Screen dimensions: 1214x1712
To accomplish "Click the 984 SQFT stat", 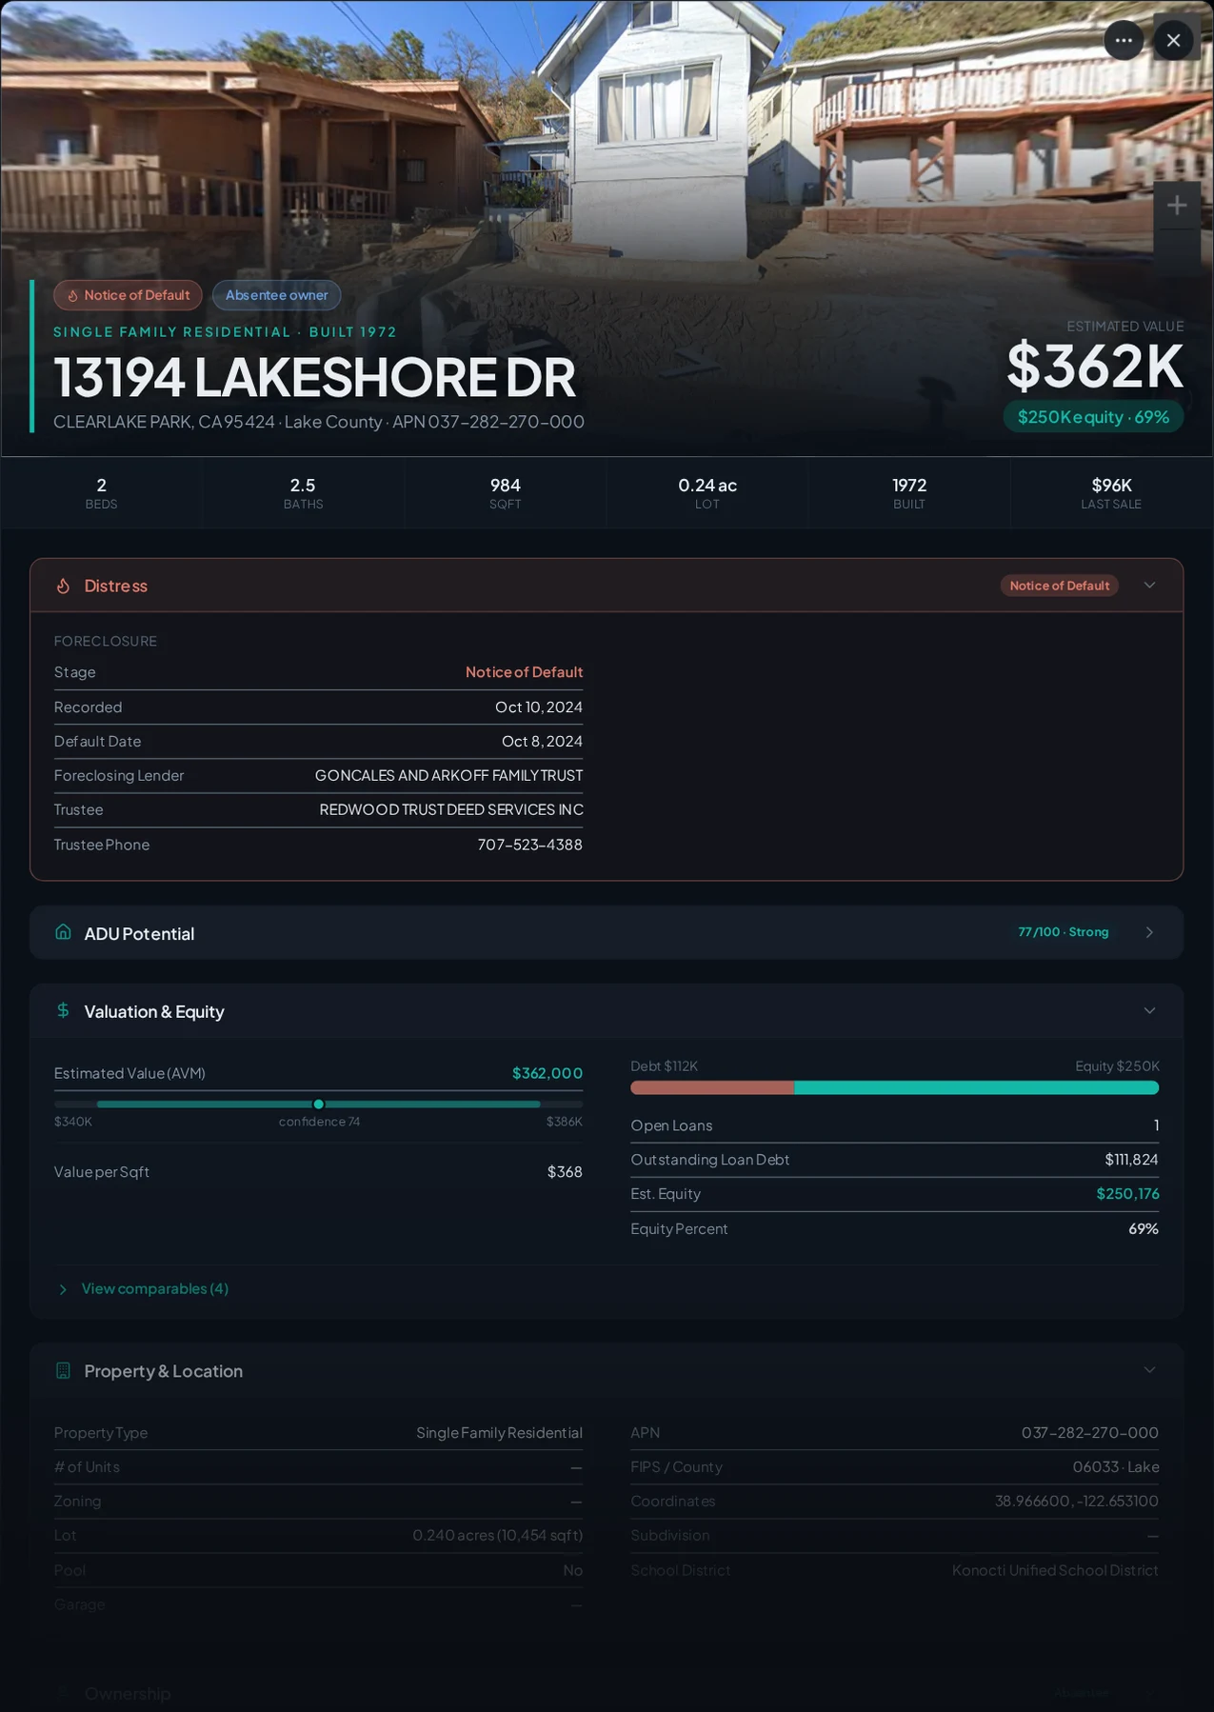I will point(505,492).
